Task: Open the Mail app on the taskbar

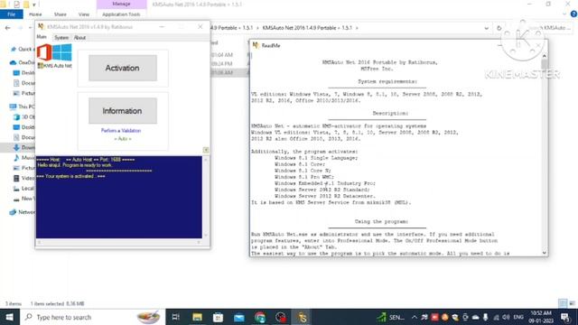Action: click(238, 317)
